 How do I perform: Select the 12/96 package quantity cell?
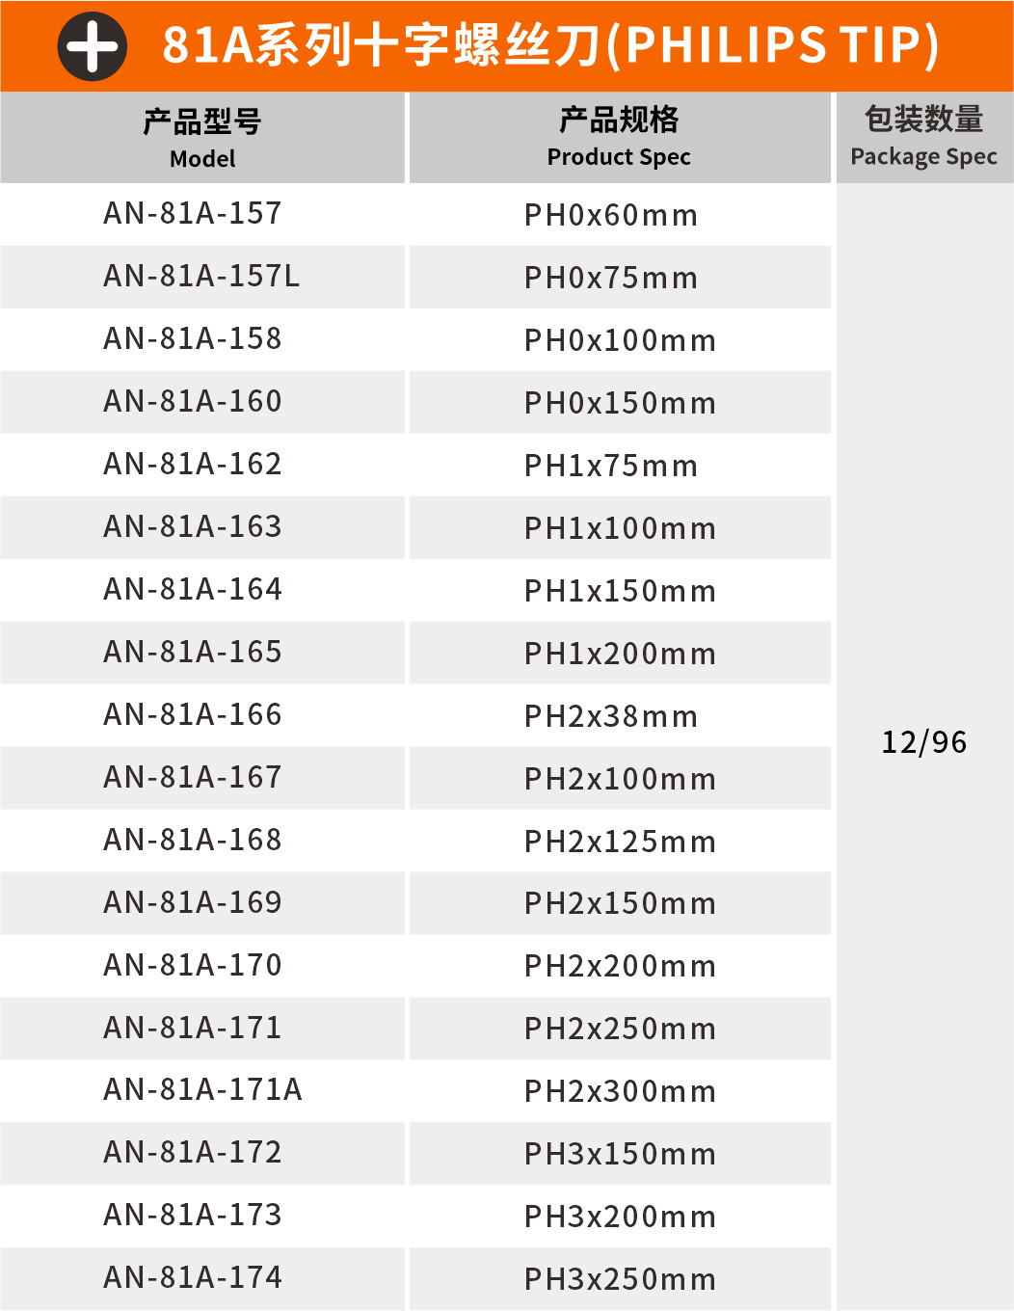tap(923, 742)
